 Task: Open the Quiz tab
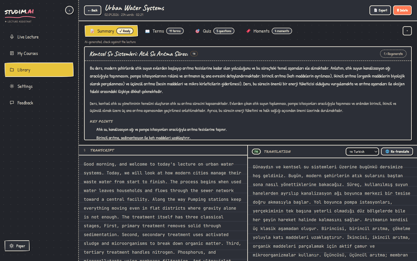[x=215, y=31]
